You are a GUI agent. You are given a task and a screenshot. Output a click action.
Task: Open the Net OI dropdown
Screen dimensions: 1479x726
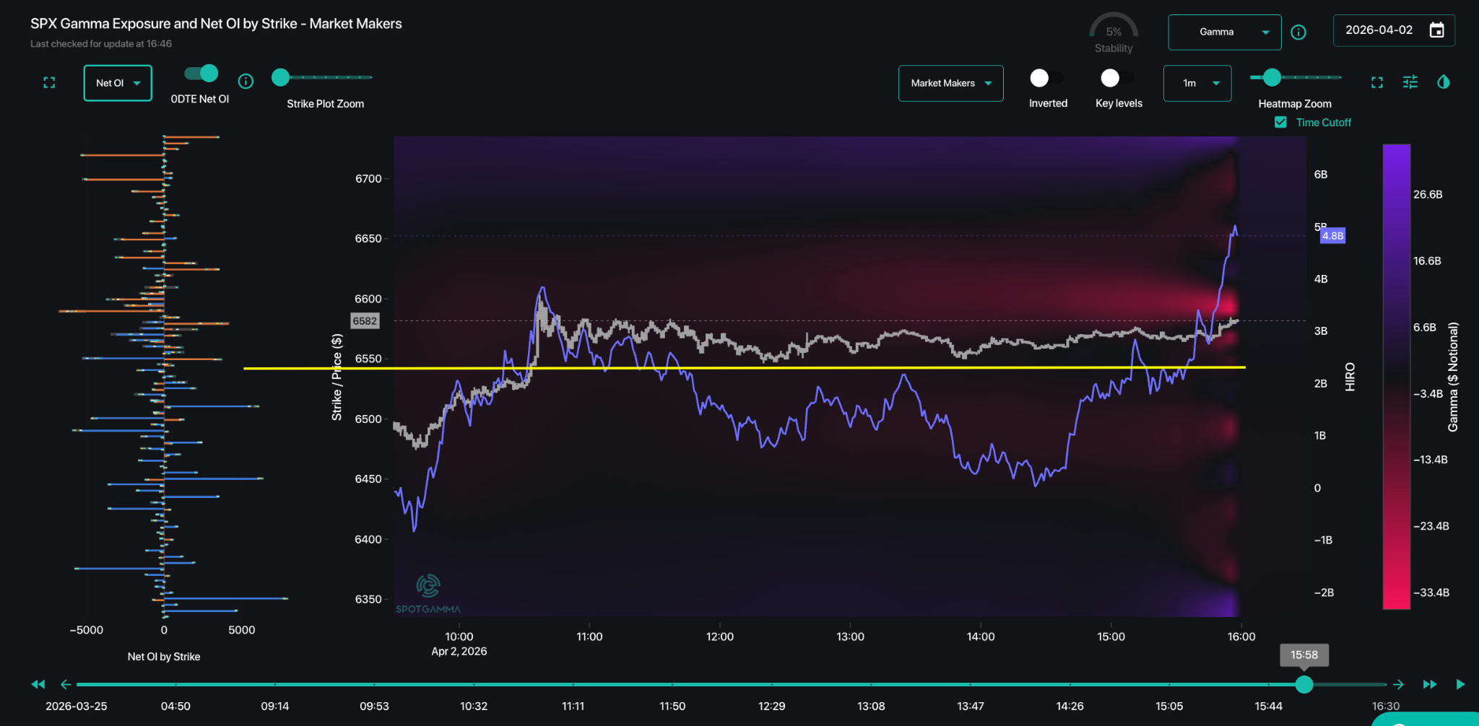[x=118, y=83]
